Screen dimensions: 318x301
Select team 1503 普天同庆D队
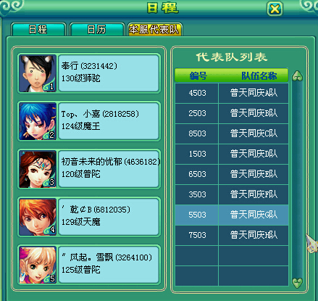(232, 154)
